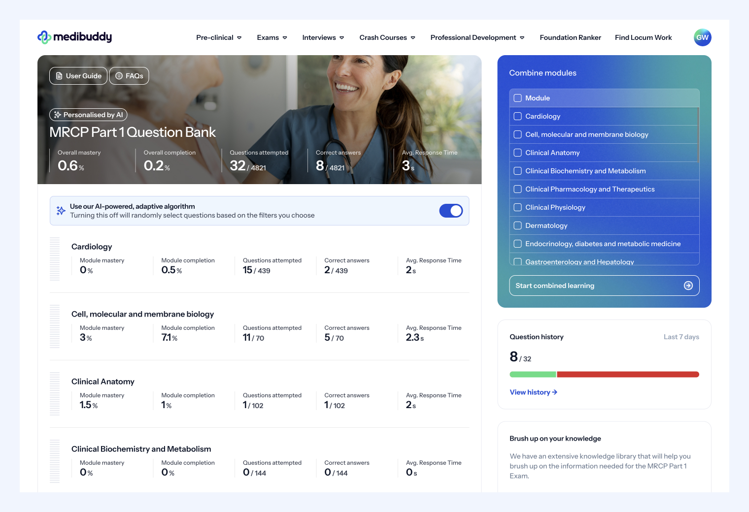This screenshot has height=512, width=749.
Task: Open Clinical Biochemistry and Metabolism module
Action: [141, 449]
